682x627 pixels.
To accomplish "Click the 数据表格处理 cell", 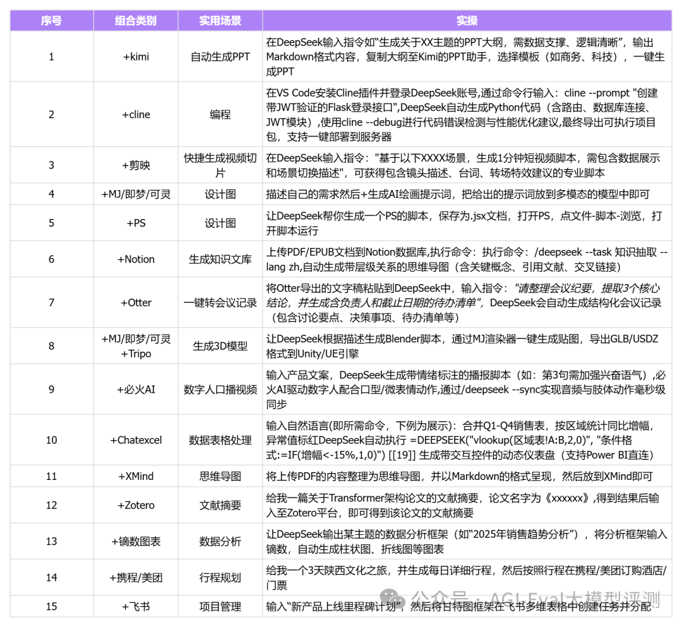I will pyautogui.click(x=220, y=440).
